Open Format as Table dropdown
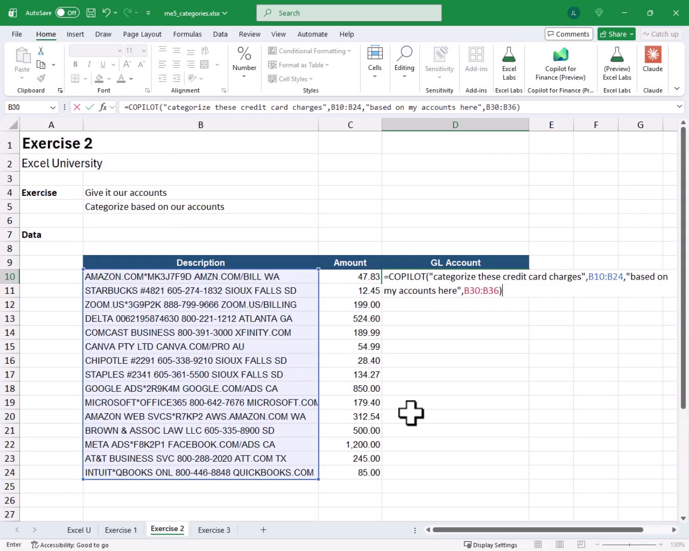This screenshot has height=551, width=689. point(299,65)
